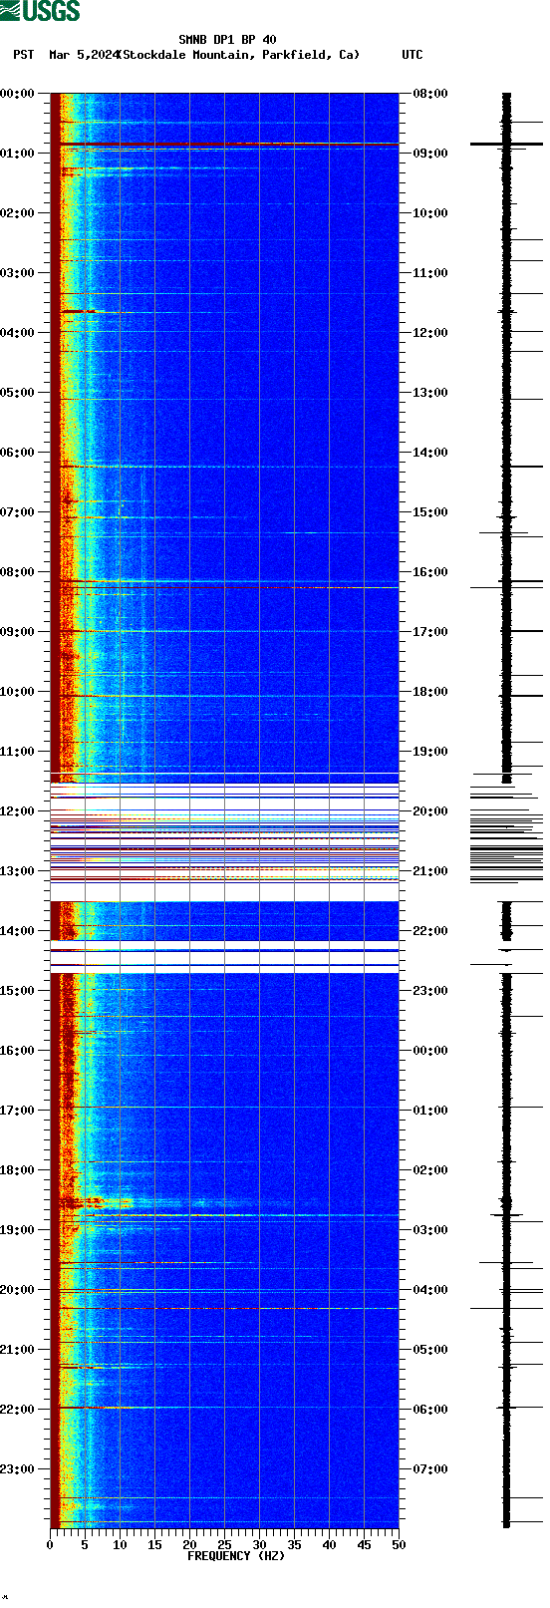
Task: Click the date text 'Mar 5,2024'
Action: pyautogui.click(x=84, y=55)
